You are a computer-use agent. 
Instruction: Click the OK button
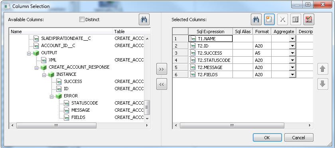point(267,138)
